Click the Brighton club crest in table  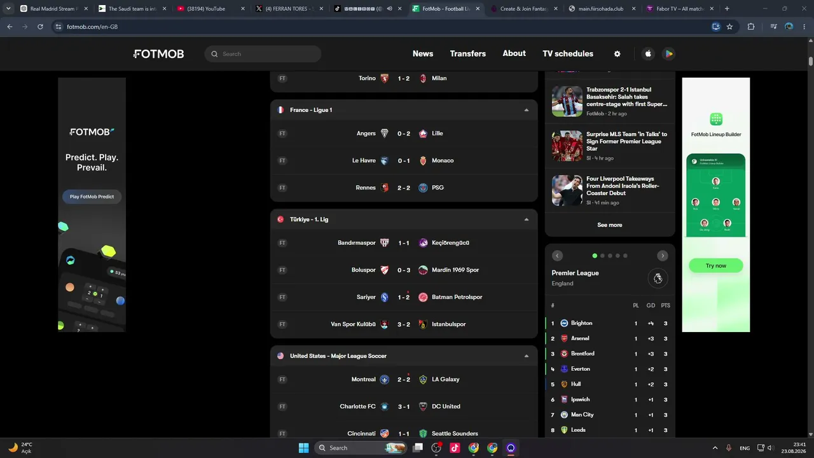click(564, 323)
